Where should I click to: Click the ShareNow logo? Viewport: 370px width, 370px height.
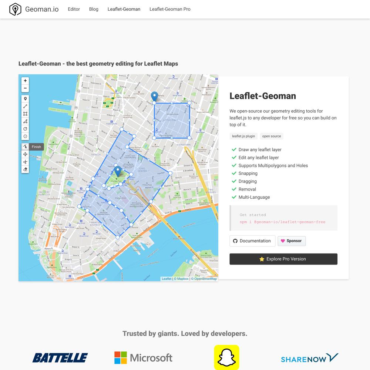309,358
